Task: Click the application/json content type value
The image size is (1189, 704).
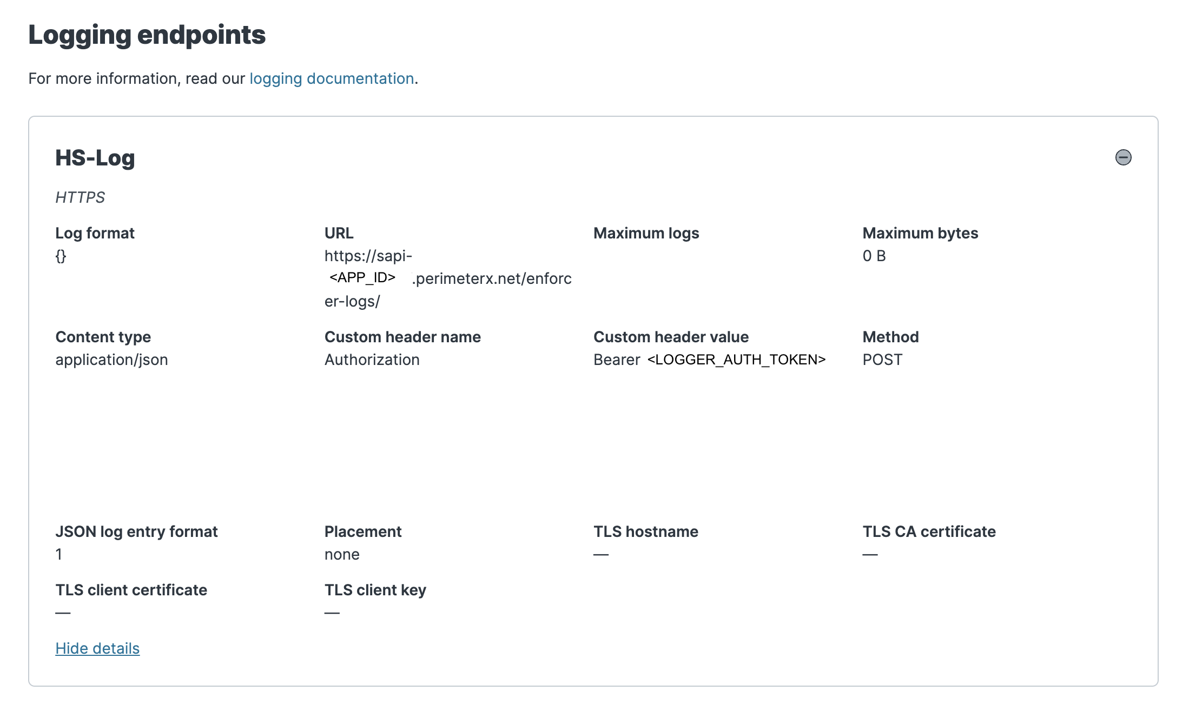Action: click(x=111, y=360)
